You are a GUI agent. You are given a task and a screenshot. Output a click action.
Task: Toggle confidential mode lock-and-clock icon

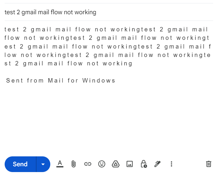(144, 164)
